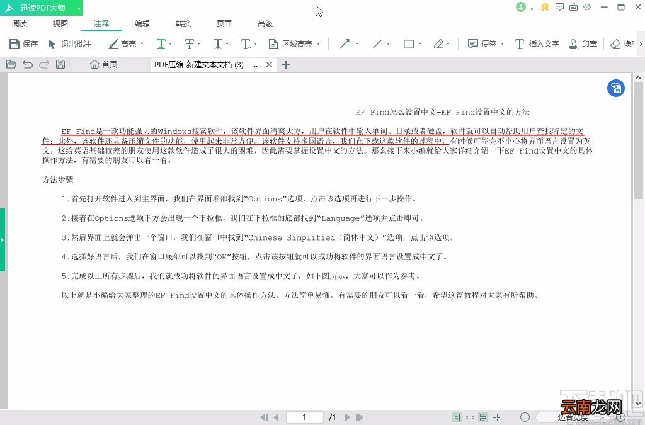The width and height of the screenshot is (645, 425).
Task: Select the strikethrough text tool
Action: (189, 43)
